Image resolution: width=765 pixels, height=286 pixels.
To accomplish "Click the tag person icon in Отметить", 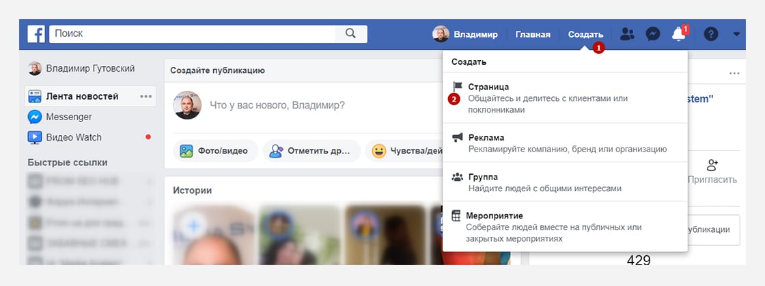I will coord(276,151).
